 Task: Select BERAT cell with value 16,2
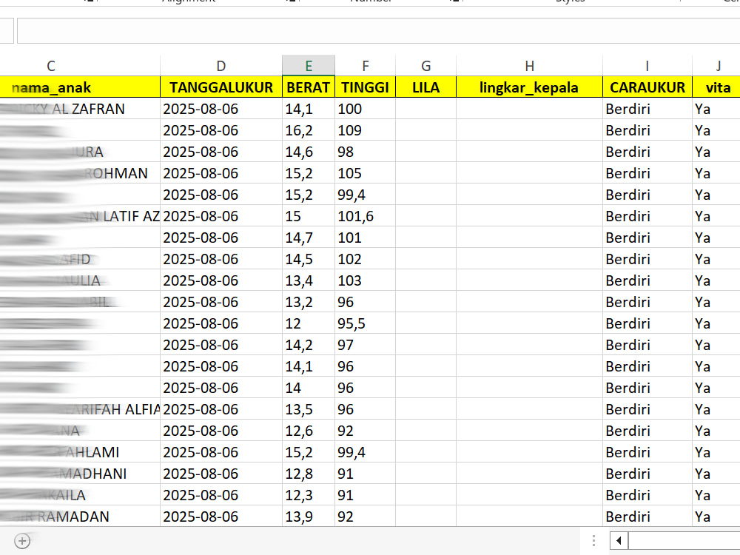[x=309, y=130]
